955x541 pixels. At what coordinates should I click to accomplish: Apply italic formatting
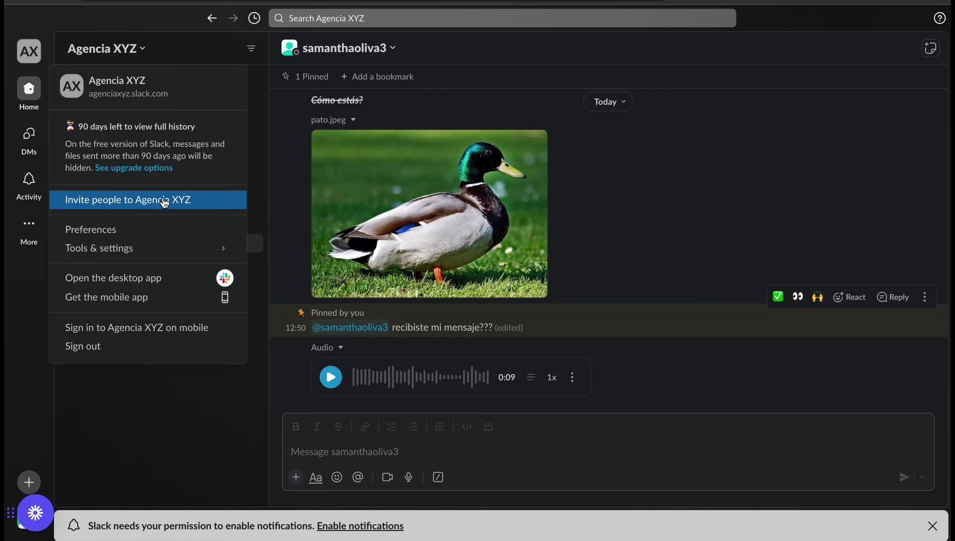click(317, 427)
